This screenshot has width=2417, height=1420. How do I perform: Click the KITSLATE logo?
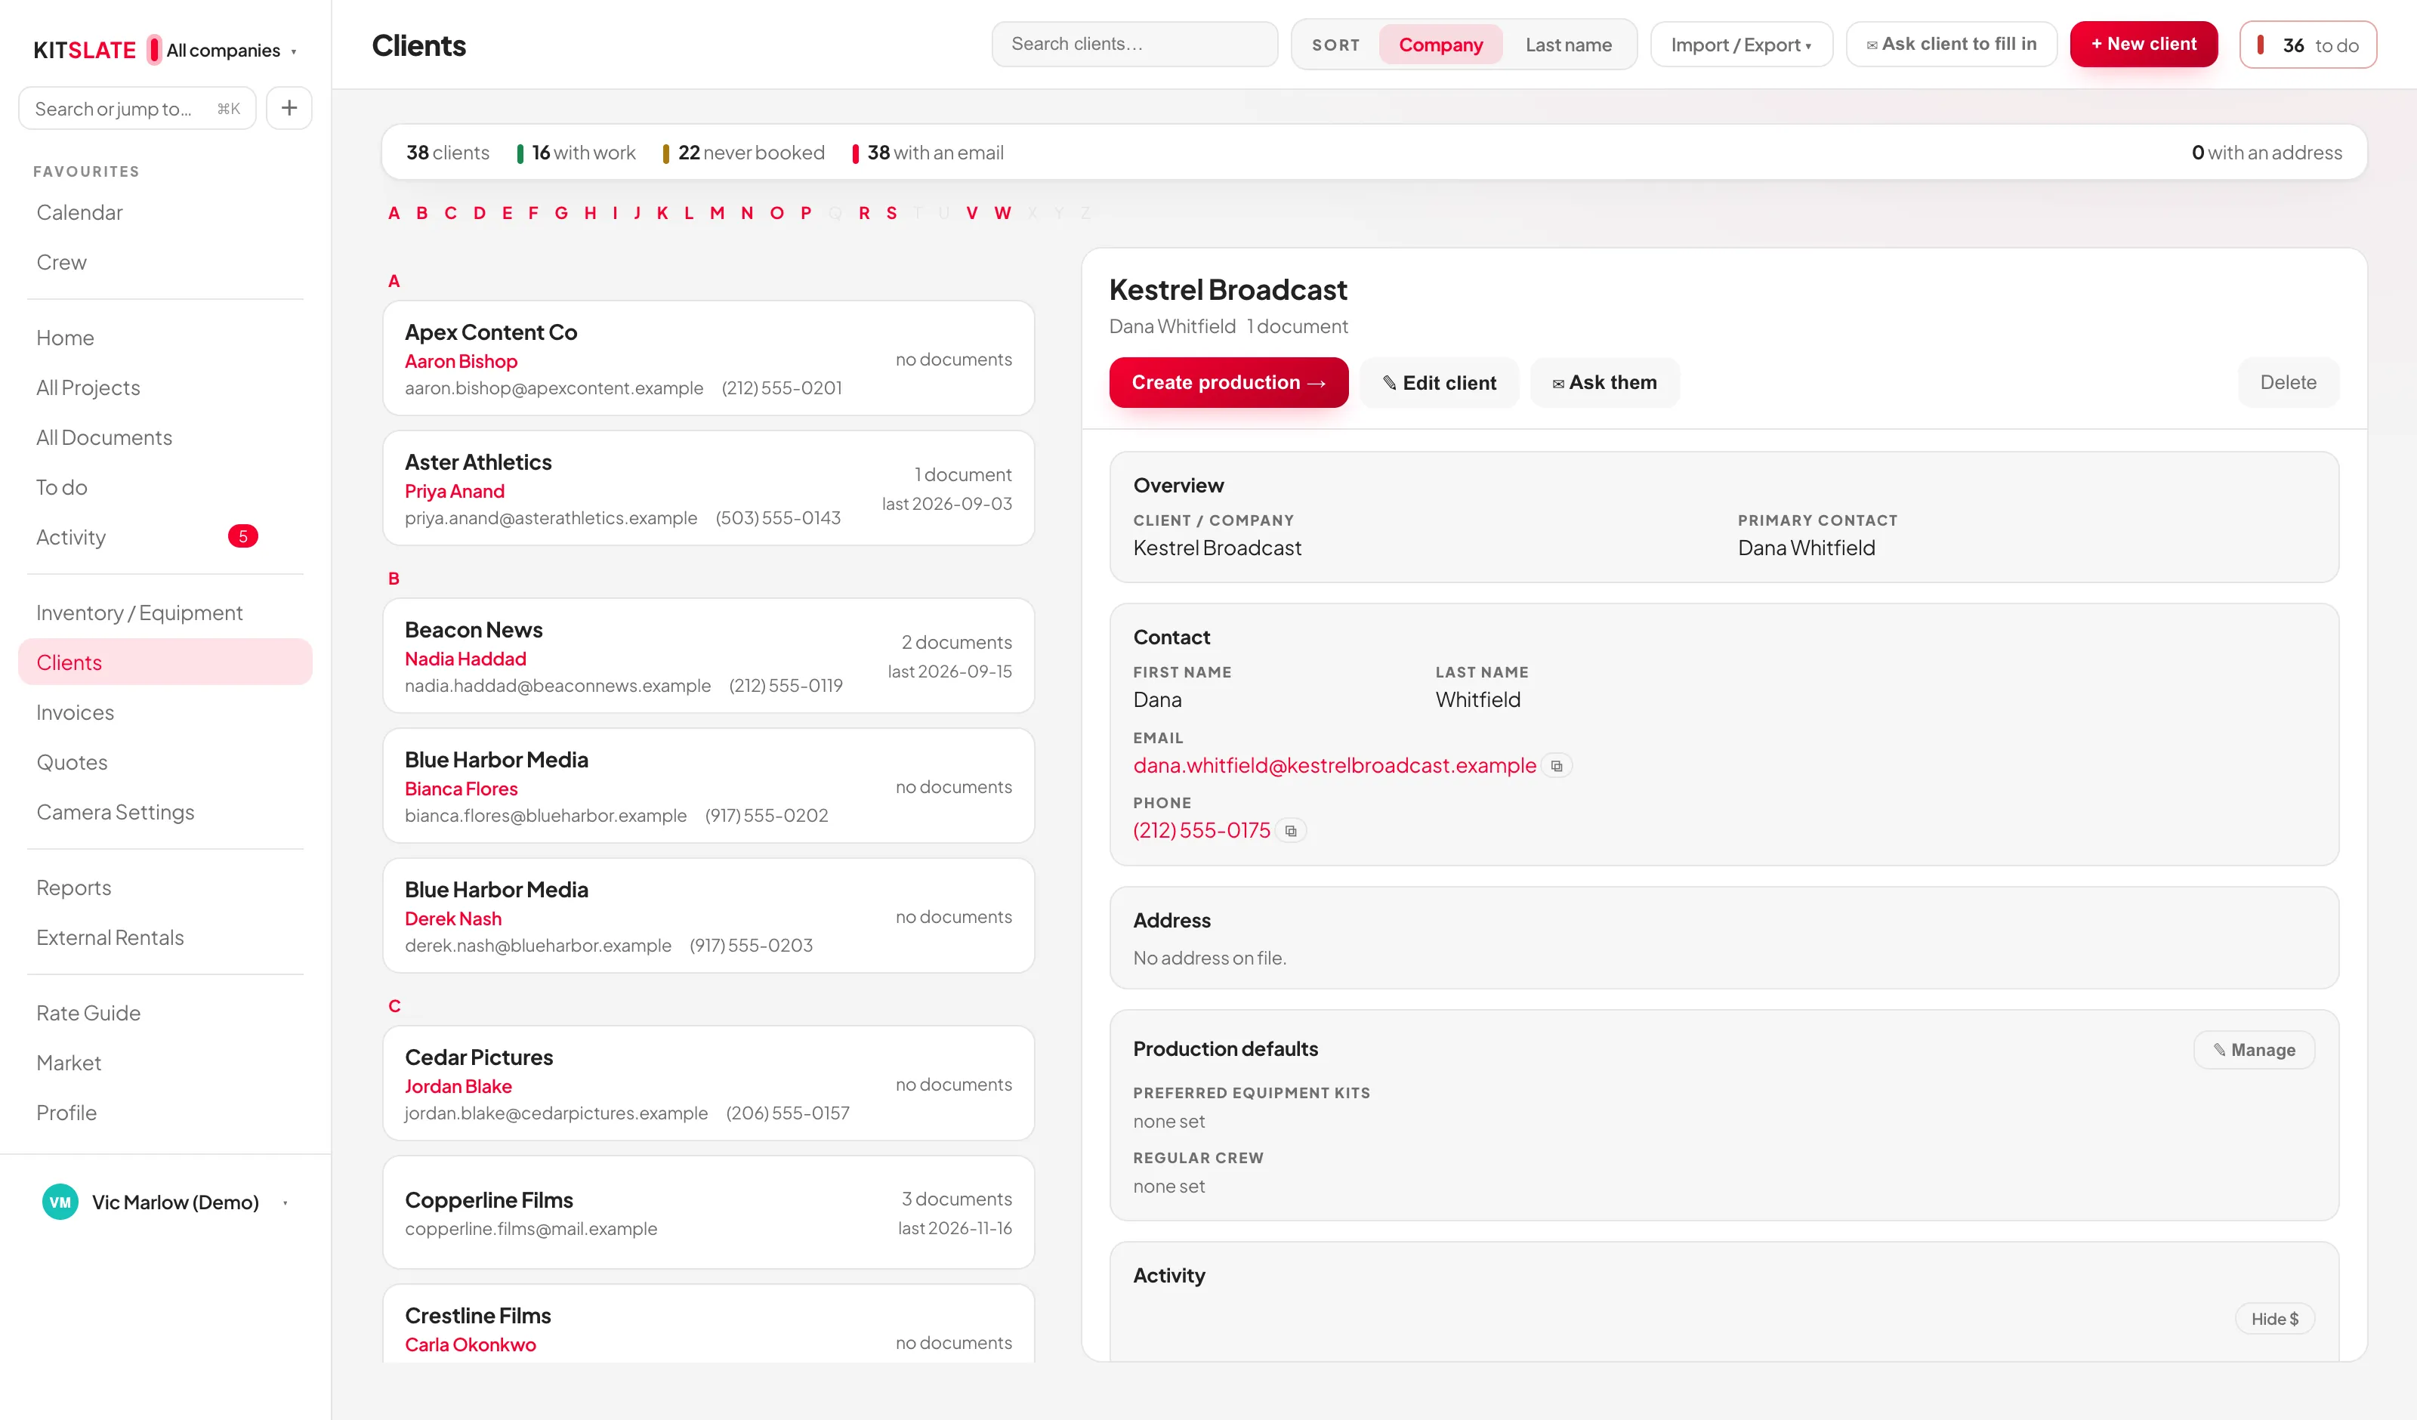click(x=85, y=50)
